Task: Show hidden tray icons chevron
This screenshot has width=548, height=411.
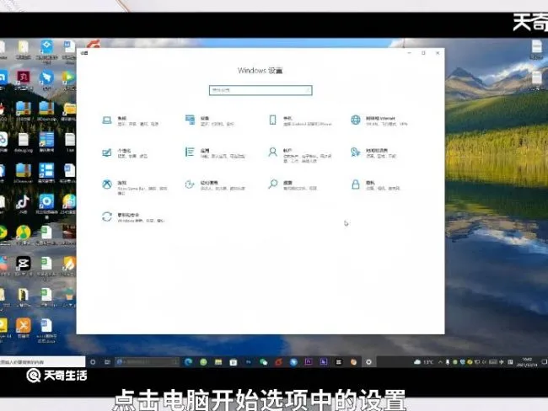Action: 440,362
